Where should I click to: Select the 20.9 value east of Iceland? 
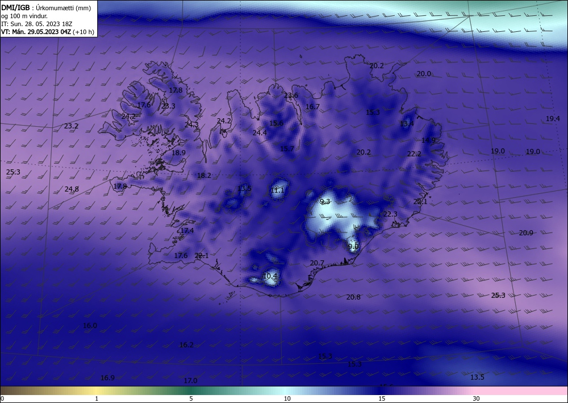pyautogui.click(x=526, y=232)
